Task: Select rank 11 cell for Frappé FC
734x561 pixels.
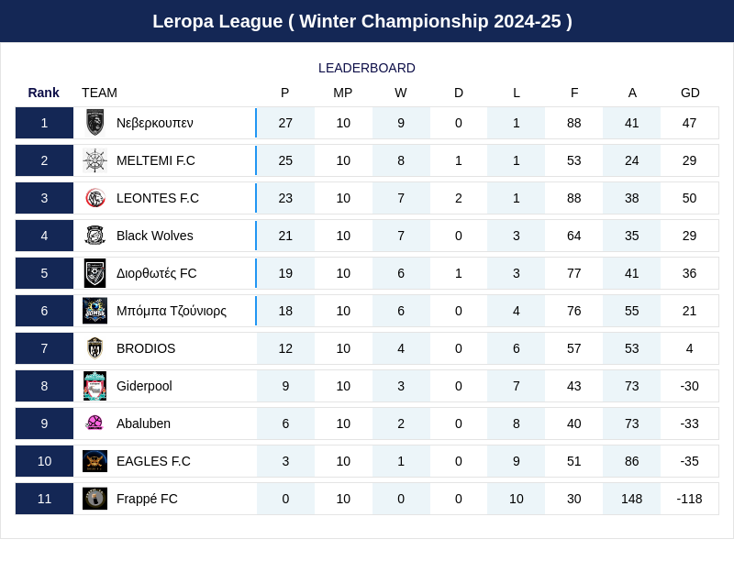Action: tap(44, 499)
